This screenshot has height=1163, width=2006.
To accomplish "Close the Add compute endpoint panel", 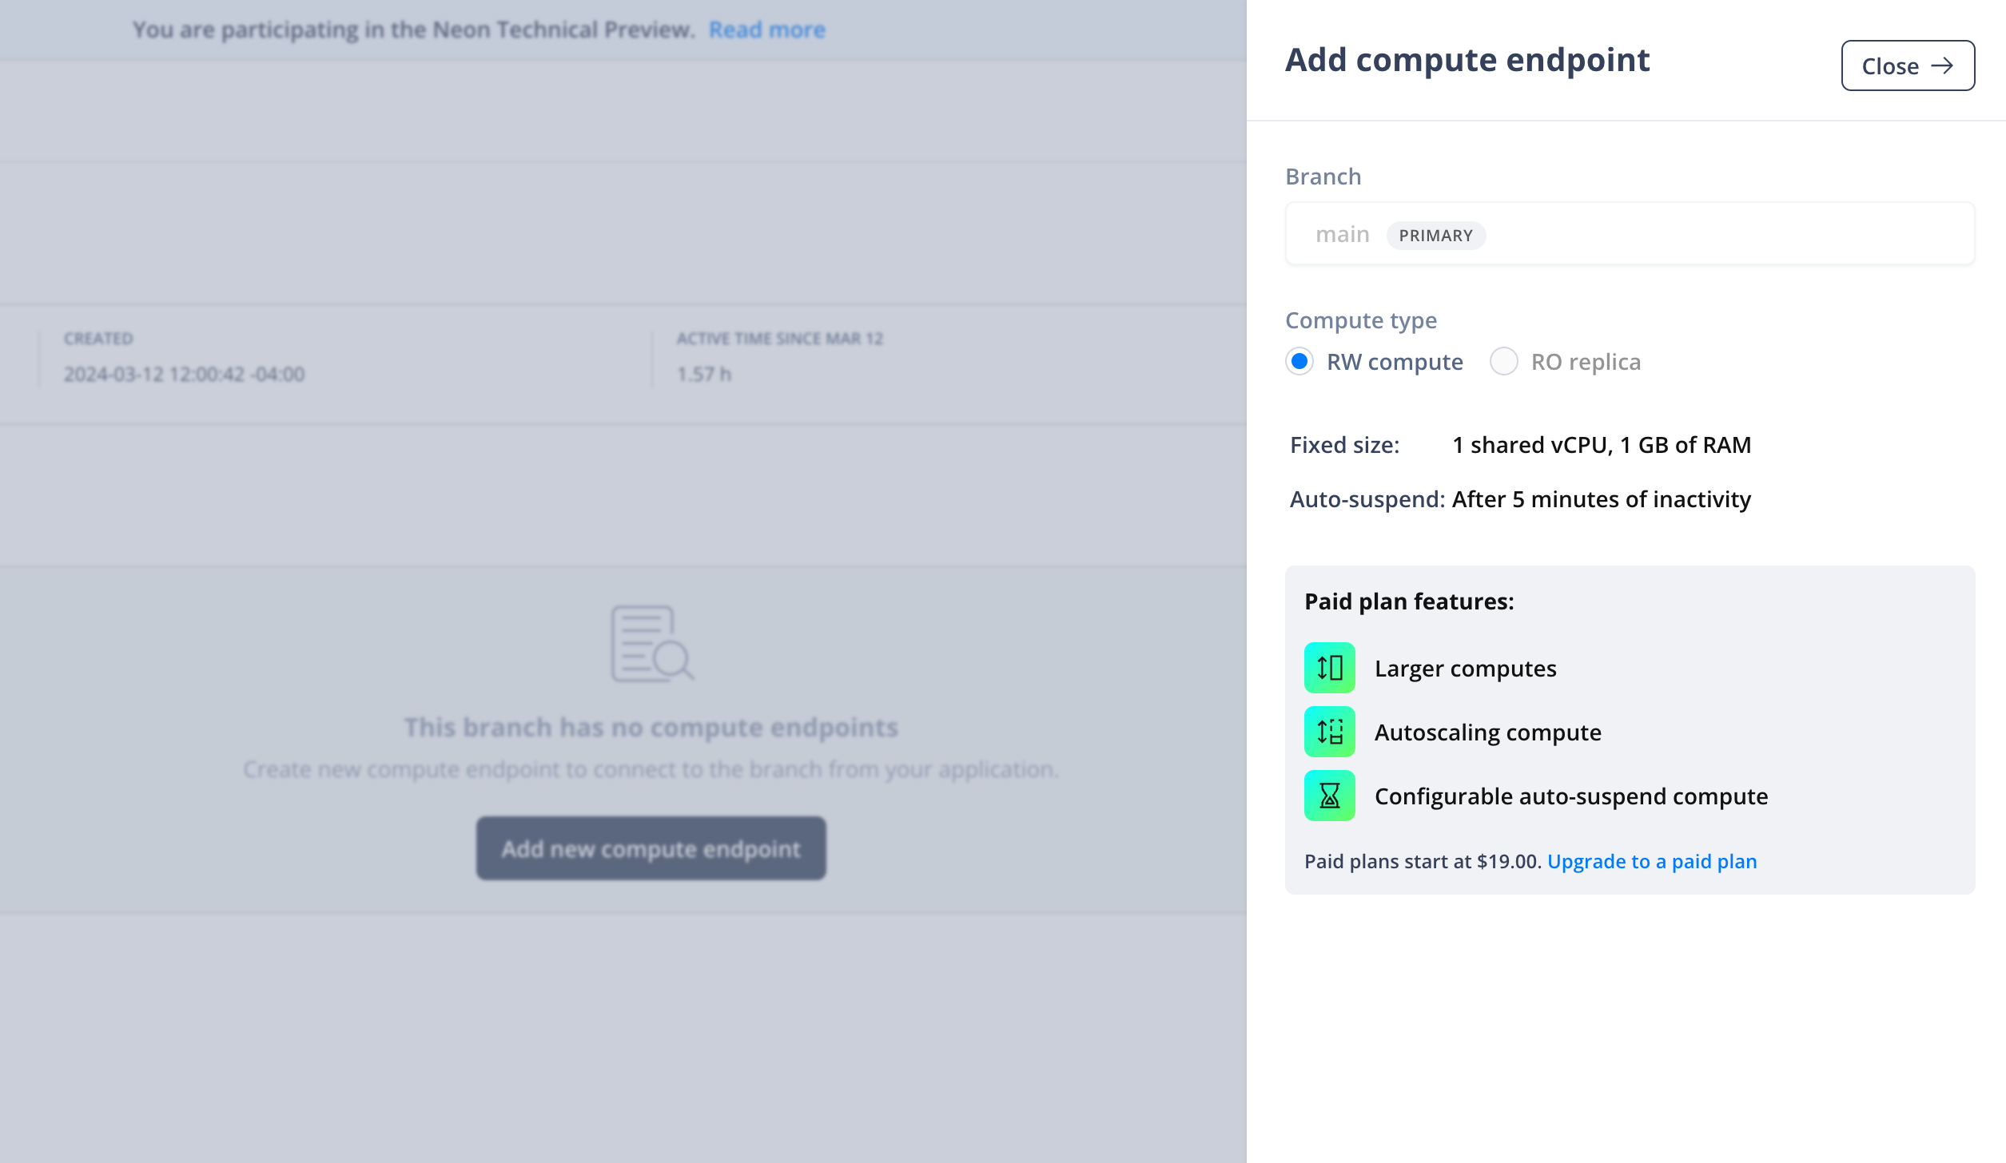I will point(1907,65).
